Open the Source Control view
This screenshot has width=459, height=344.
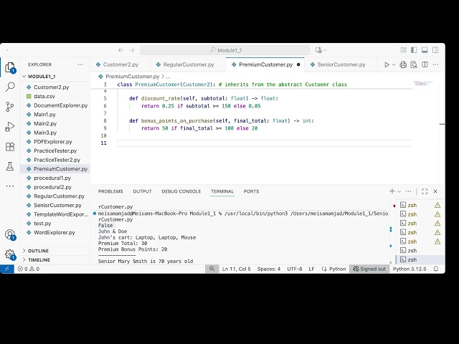point(10,107)
